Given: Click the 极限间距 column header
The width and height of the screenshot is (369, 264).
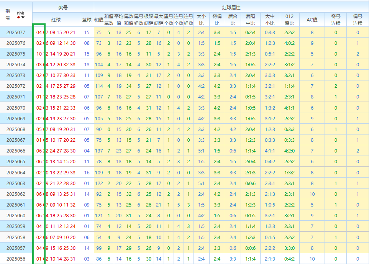Looking at the screenshot, I should pos(149,20).
